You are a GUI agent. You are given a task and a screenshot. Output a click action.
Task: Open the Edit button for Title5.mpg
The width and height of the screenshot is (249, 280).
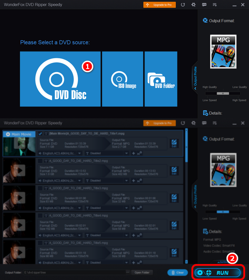point(174,253)
